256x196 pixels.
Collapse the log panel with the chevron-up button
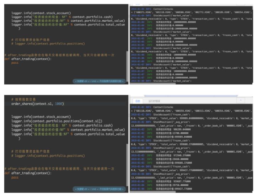[x=241, y=100]
